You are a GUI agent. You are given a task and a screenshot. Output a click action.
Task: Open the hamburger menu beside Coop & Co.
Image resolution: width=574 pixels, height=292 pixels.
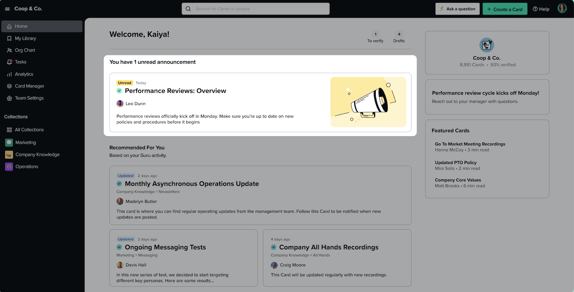7,9
